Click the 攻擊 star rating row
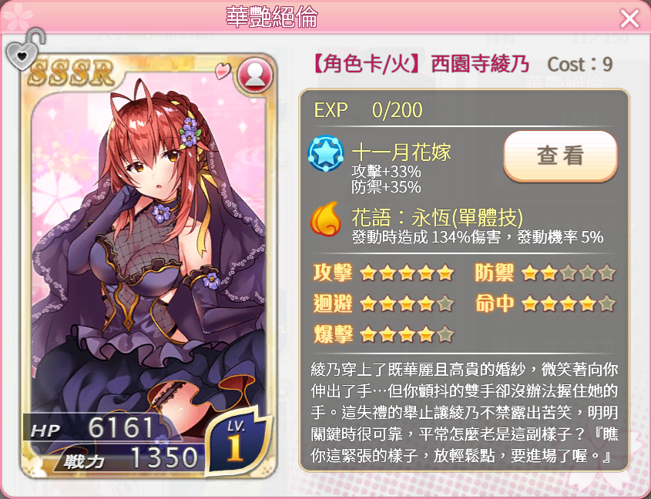 pos(383,273)
